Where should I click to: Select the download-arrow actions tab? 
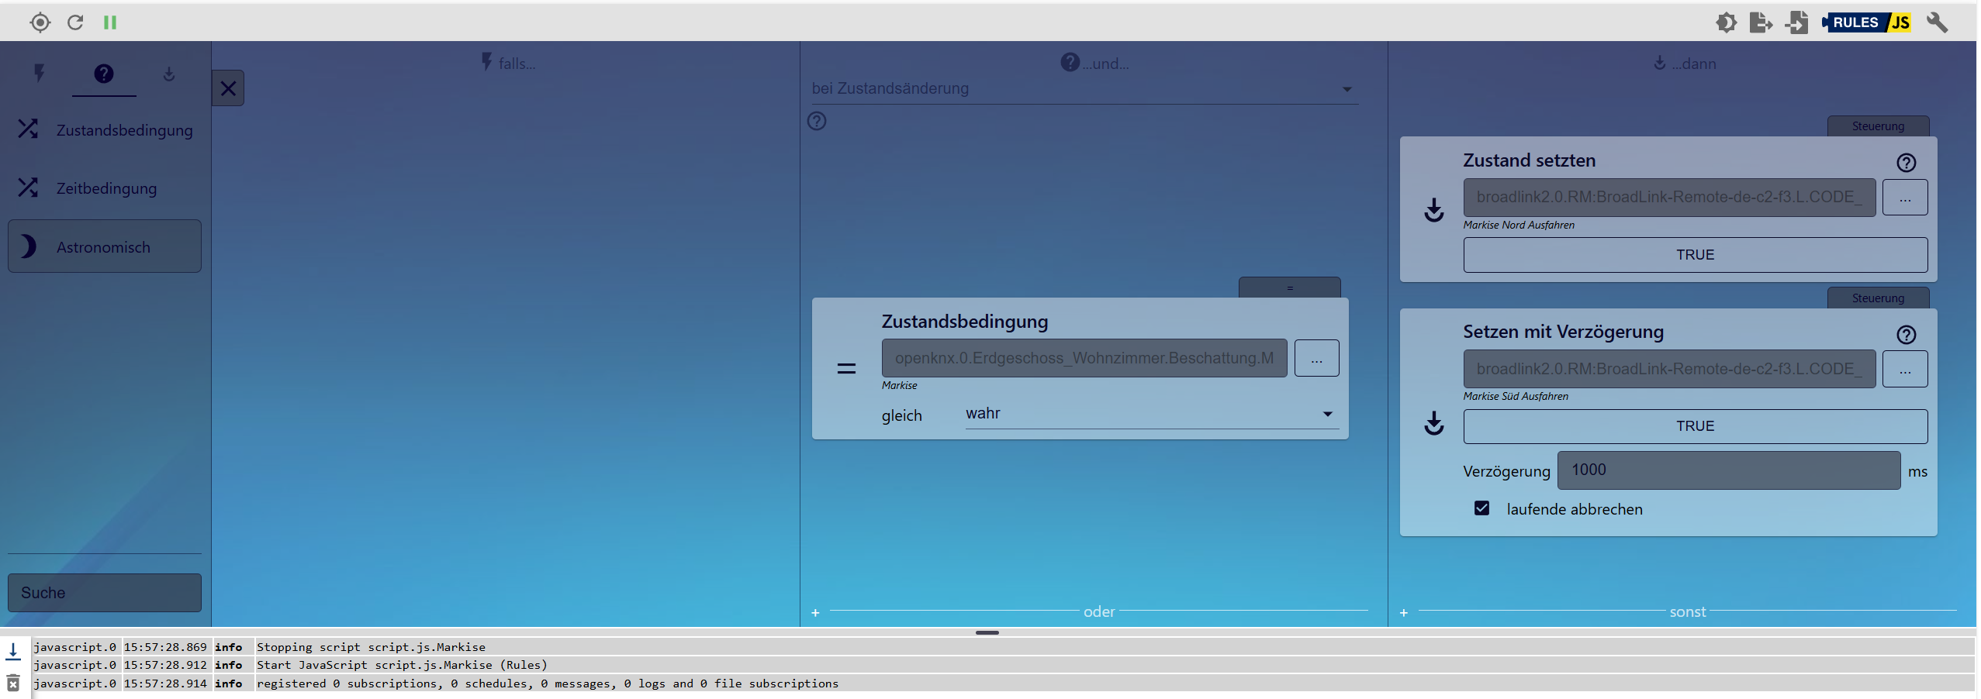click(x=169, y=74)
